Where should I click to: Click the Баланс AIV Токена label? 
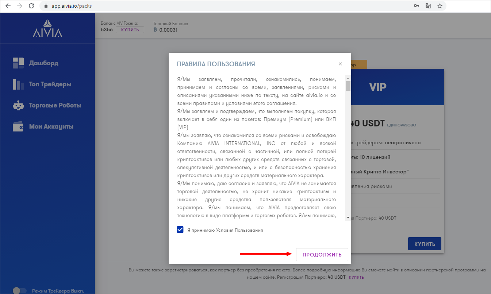tap(119, 23)
